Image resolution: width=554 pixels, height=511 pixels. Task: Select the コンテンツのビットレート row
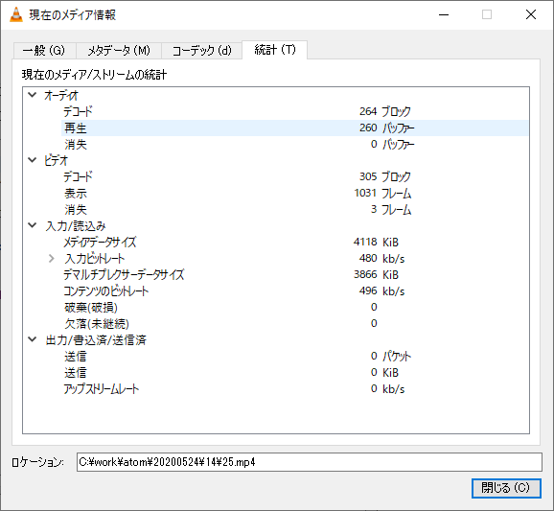click(295, 290)
